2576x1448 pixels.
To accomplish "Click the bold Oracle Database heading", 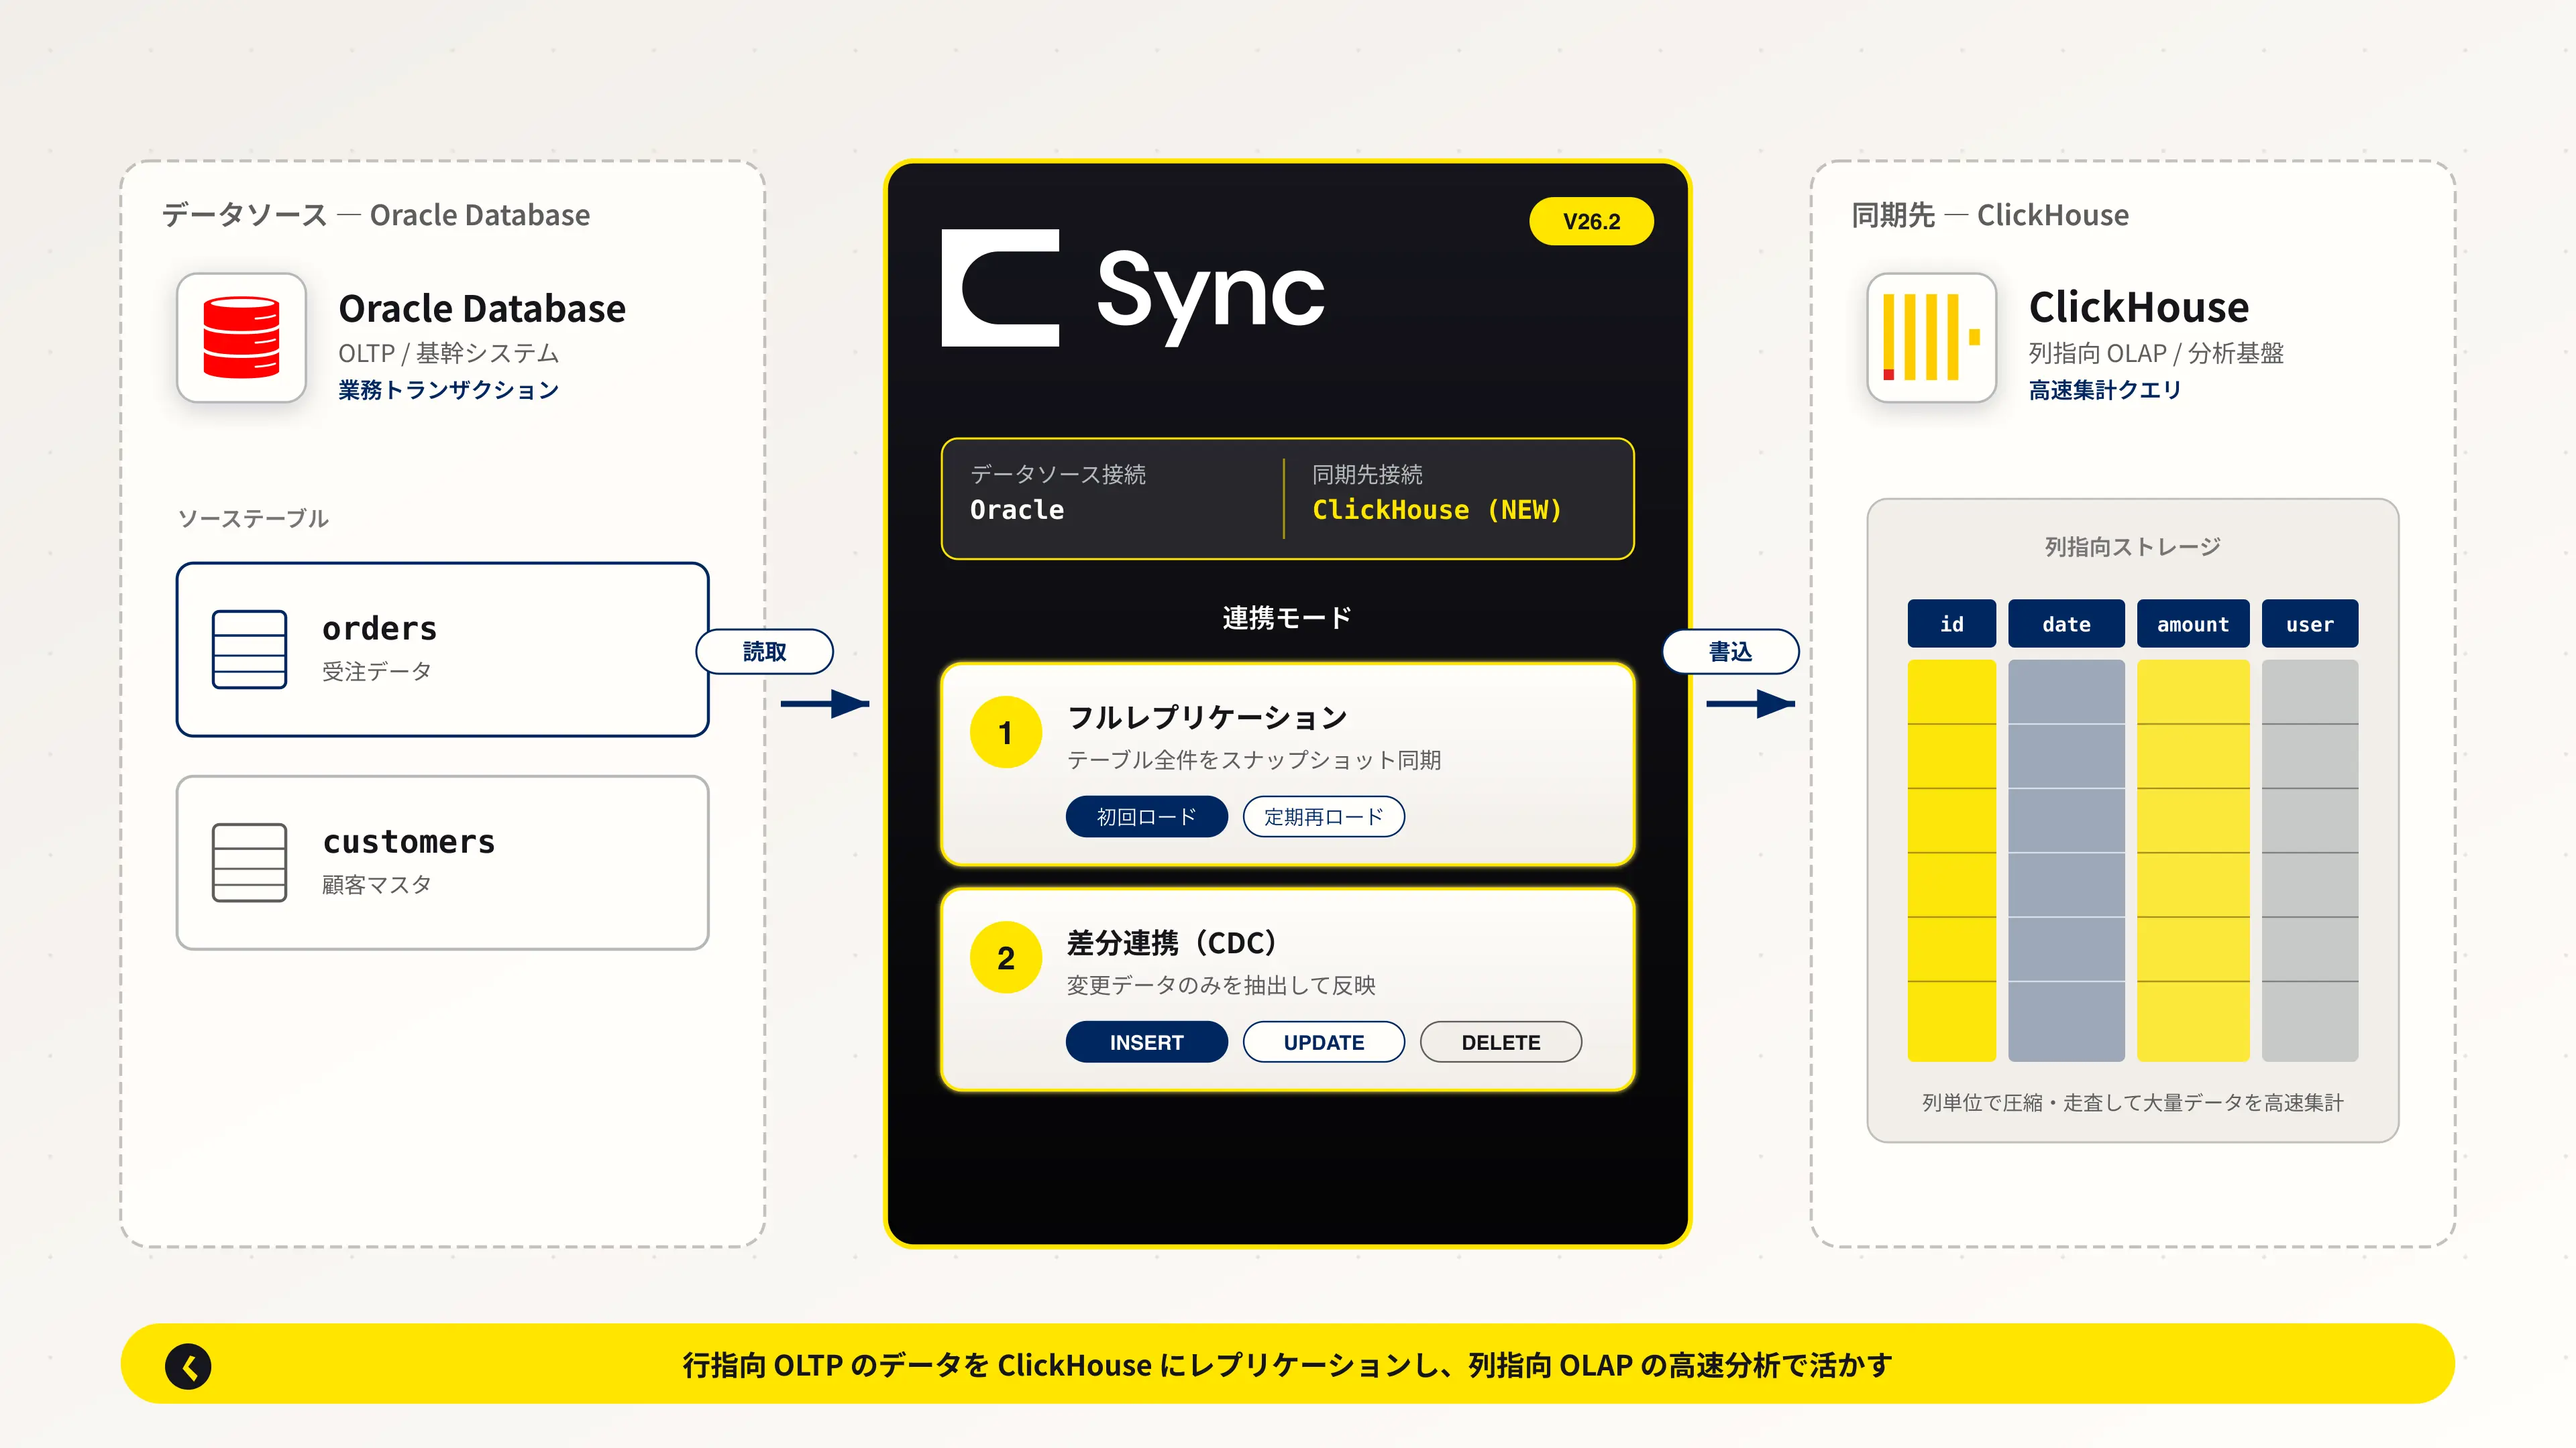I will coord(482,308).
